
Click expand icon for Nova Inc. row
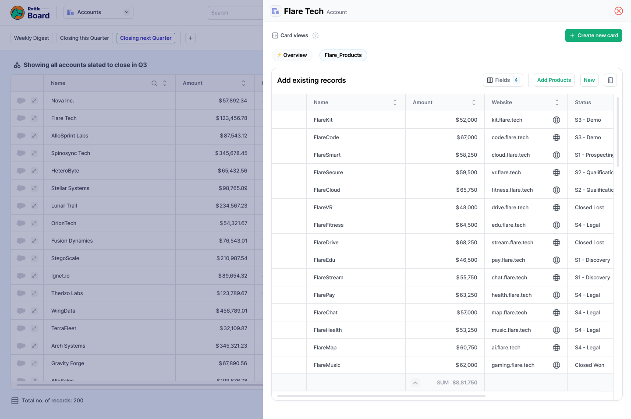pyautogui.click(x=34, y=101)
